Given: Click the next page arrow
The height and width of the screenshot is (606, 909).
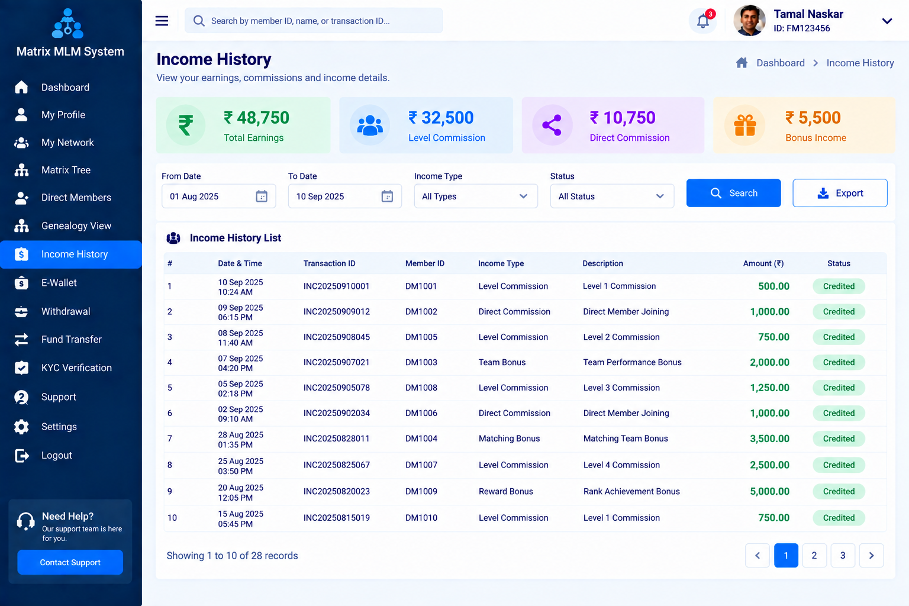Looking at the screenshot, I should point(871,556).
